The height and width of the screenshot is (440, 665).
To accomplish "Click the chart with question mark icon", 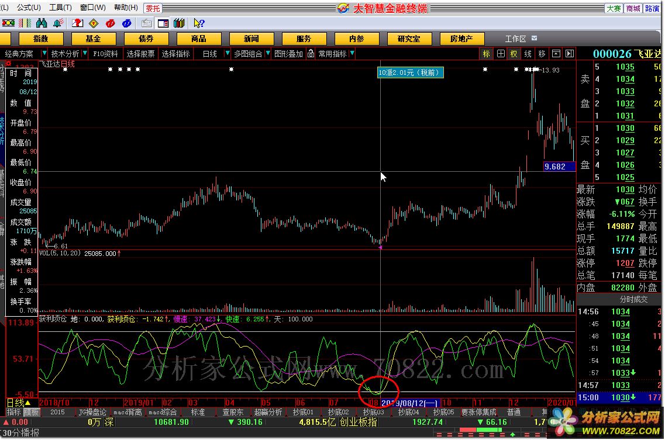I will [77, 23].
